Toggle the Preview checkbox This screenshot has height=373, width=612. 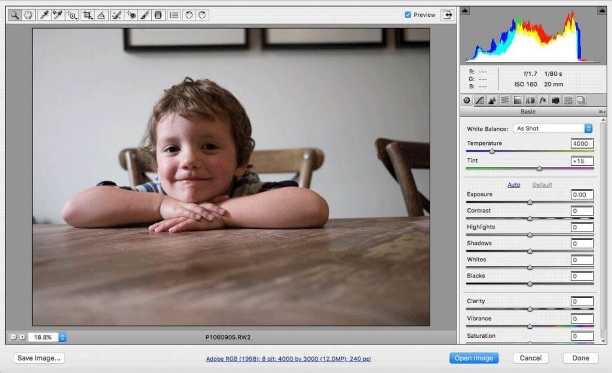(x=408, y=14)
